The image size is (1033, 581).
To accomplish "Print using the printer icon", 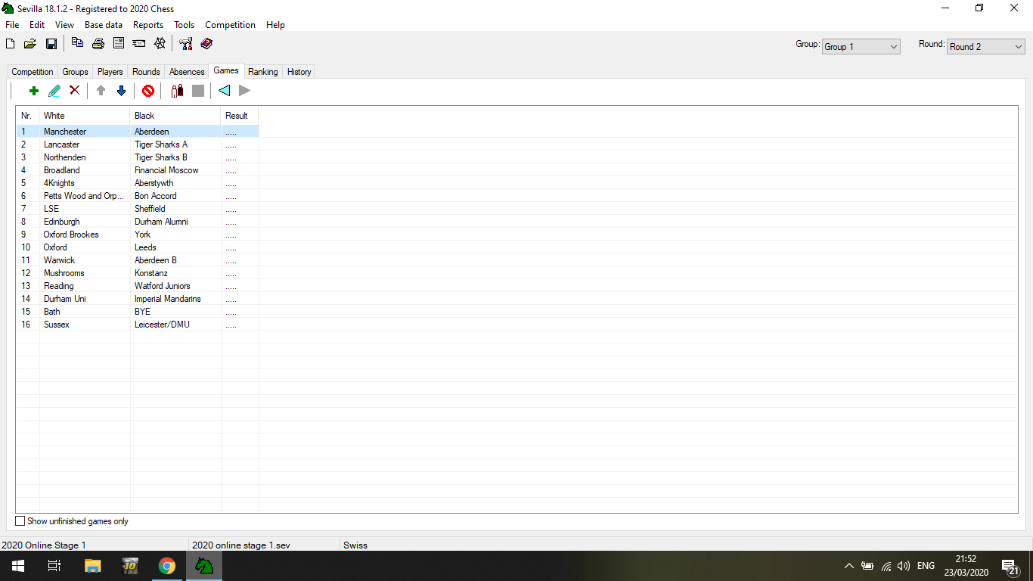I will click(x=98, y=44).
